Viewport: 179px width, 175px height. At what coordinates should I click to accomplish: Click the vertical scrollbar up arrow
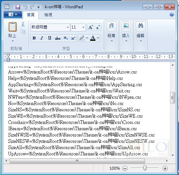tap(173, 65)
